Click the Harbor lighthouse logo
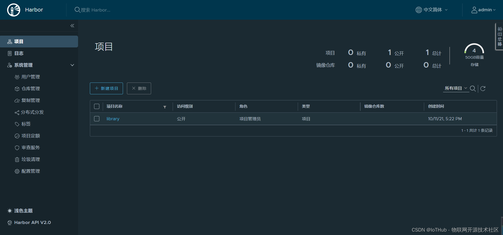The image size is (503, 235). (14, 10)
